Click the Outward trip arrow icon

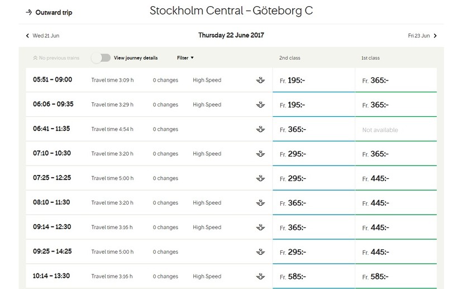tap(28, 12)
